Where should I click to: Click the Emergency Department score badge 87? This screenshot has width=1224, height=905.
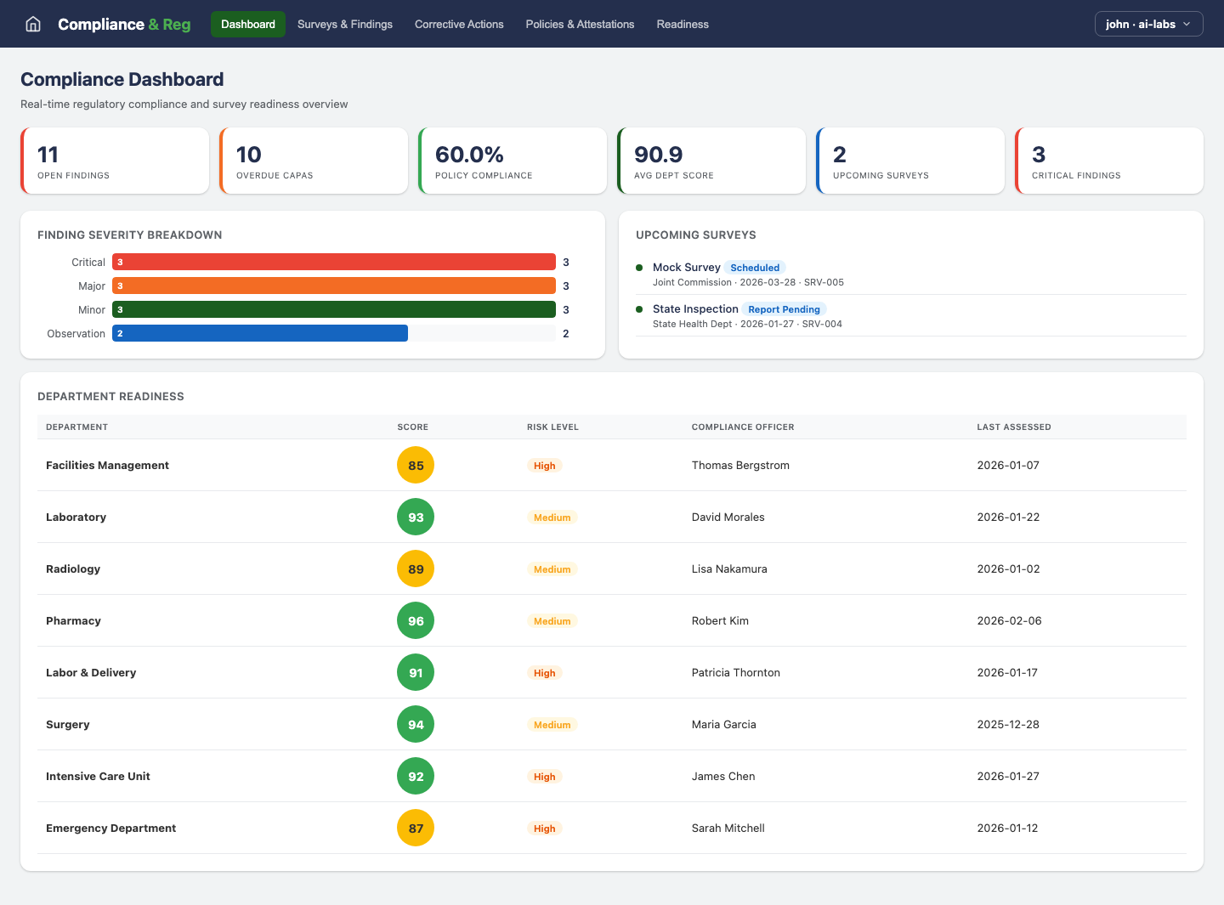point(416,828)
